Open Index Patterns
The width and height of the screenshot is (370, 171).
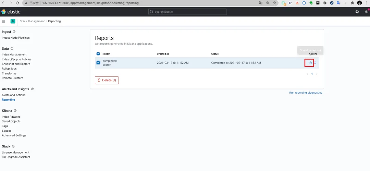(11, 117)
